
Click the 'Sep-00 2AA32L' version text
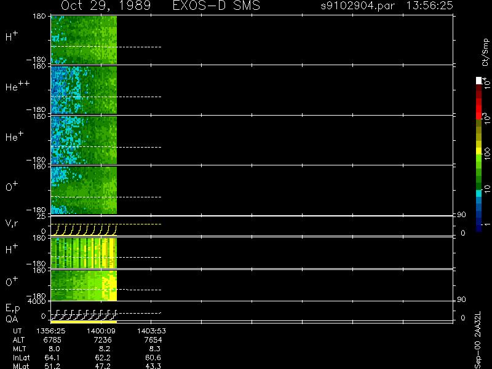[478, 340]
